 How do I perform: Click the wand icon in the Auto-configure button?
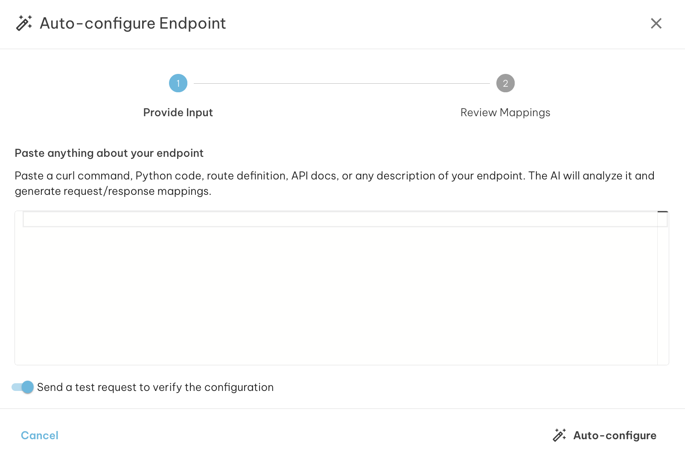coord(559,435)
